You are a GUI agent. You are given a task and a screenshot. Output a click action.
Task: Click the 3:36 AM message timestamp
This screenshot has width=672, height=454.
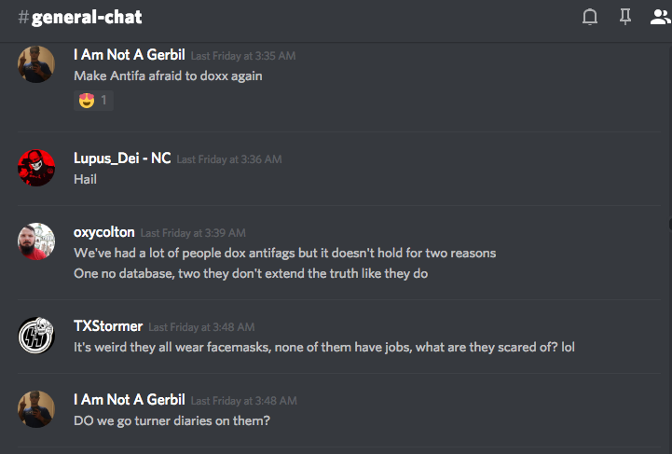coord(228,159)
